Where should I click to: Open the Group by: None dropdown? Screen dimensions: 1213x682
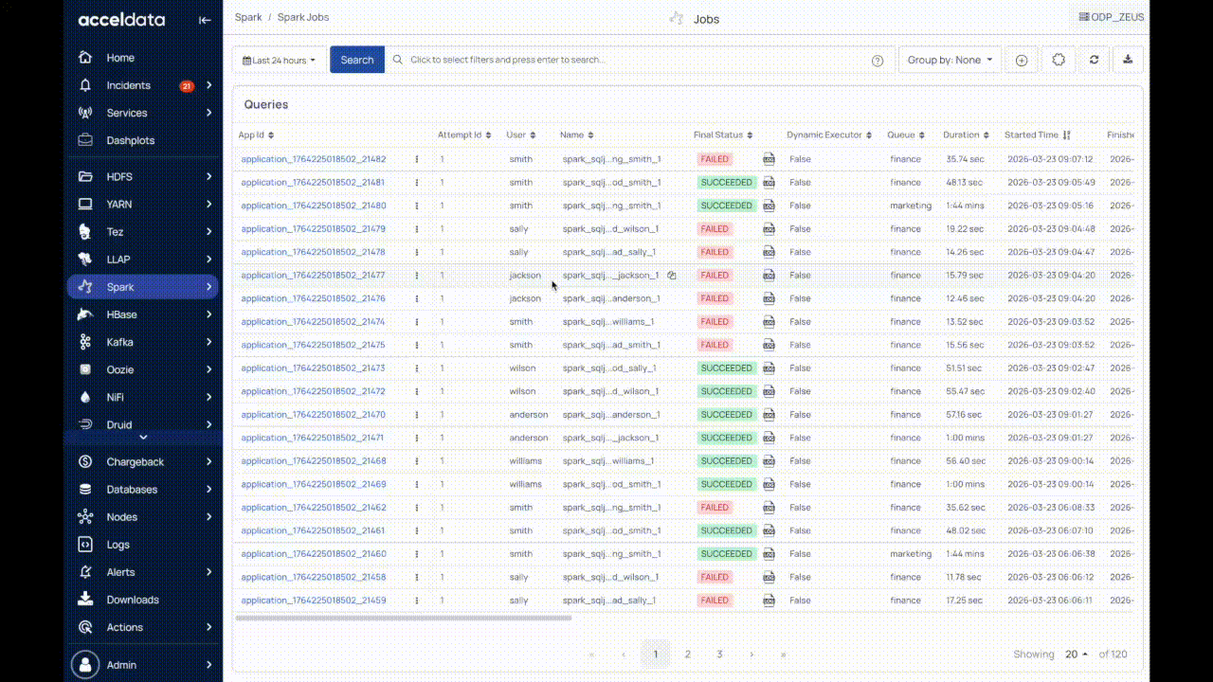tap(950, 60)
